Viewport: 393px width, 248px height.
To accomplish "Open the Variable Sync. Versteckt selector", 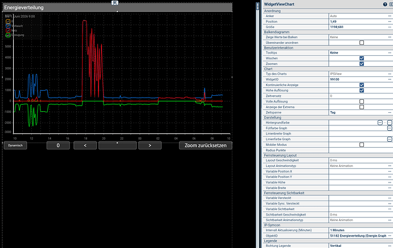I will [x=390, y=204].
